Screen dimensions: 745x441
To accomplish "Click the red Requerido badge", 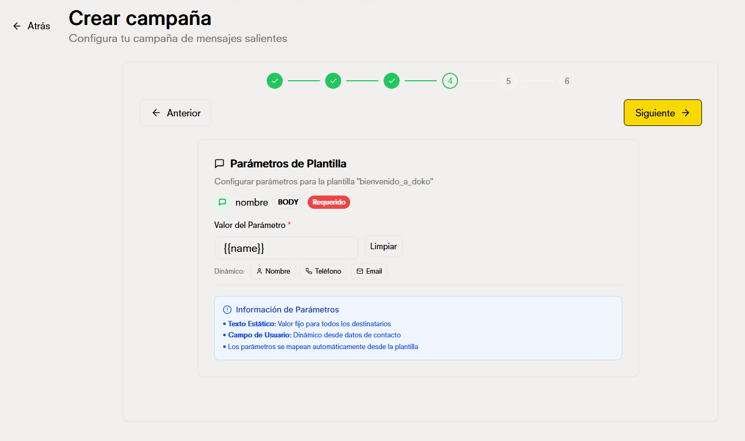I will tap(329, 202).
